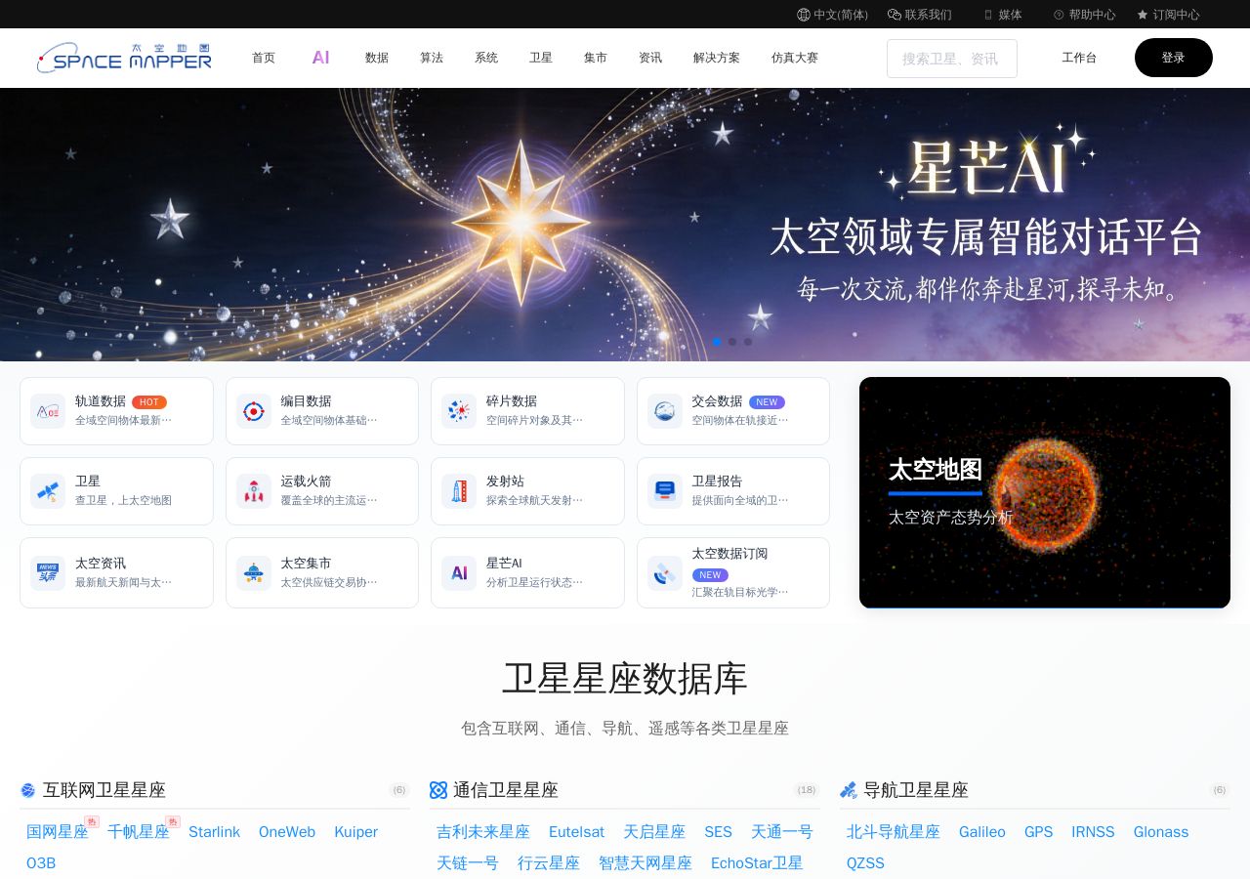The image size is (1250, 879).
Task: Click the 导航卫星星座 satellite icon
Action: (x=849, y=790)
